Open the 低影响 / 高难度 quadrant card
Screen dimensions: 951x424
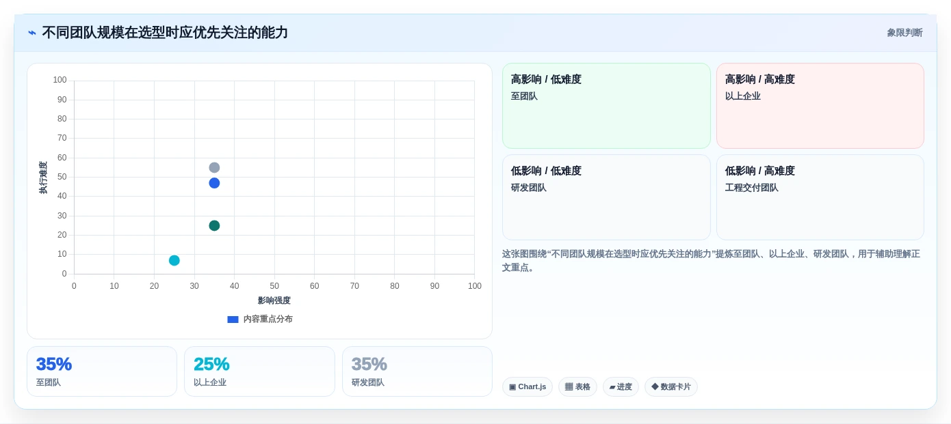tap(820, 197)
